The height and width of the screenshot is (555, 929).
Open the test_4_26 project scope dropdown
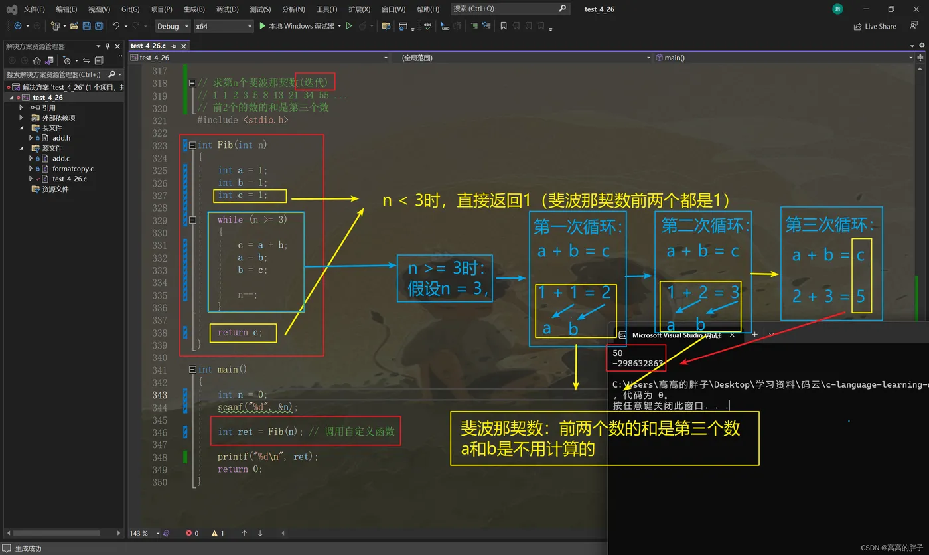pos(259,58)
